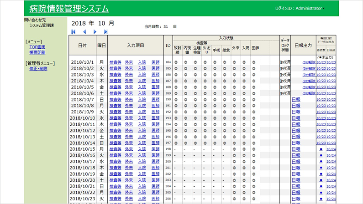Click the 当月日数: 31 日 label
The height and width of the screenshot is (204, 363).
(x=160, y=27)
